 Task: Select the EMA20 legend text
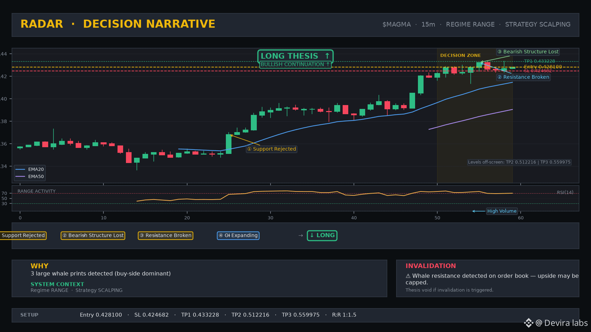(36, 169)
